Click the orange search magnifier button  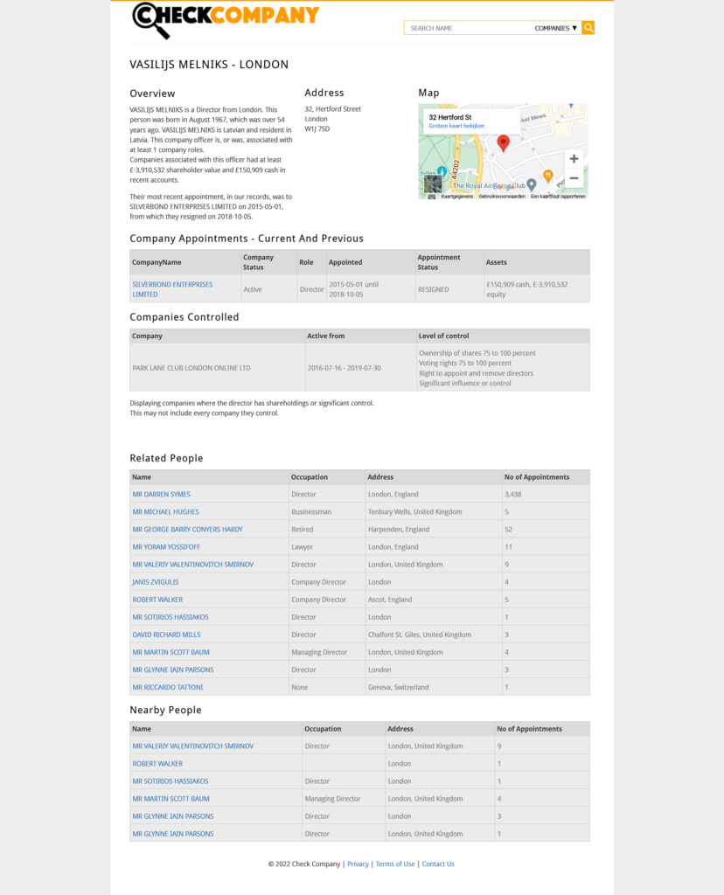pos(588,27)
